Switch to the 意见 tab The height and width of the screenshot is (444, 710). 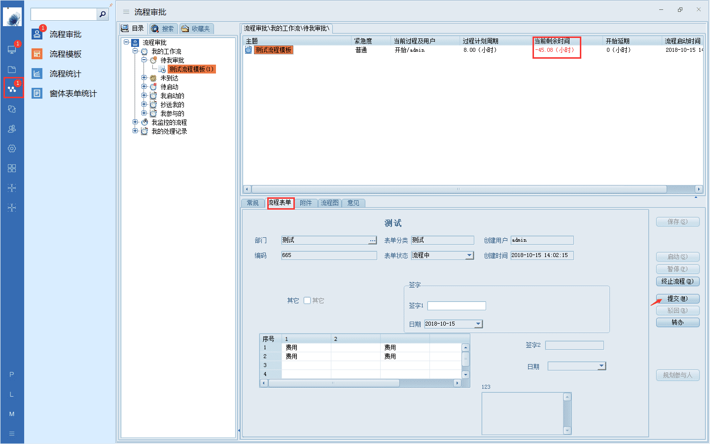pos(353,203)
